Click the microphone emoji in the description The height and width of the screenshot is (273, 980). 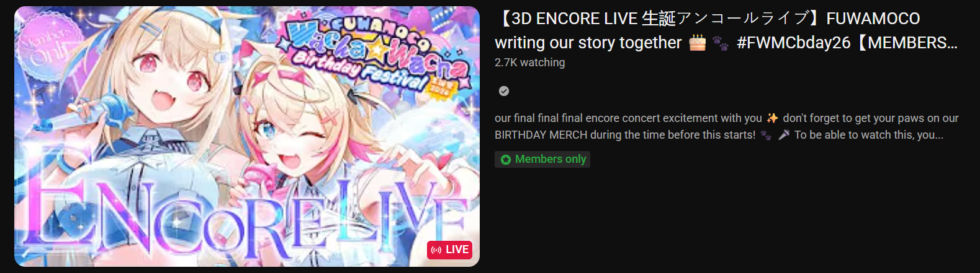coord(784,135)
